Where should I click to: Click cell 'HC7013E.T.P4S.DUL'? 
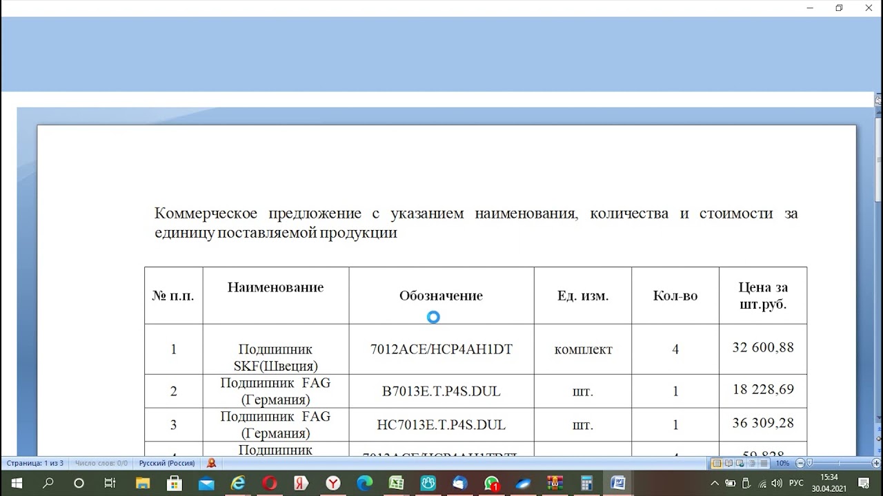[441, 425]
